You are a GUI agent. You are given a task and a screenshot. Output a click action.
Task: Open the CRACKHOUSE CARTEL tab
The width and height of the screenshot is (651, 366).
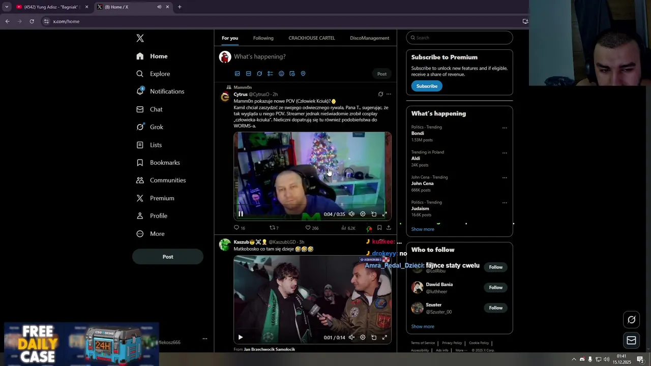(x=312, y=38)
